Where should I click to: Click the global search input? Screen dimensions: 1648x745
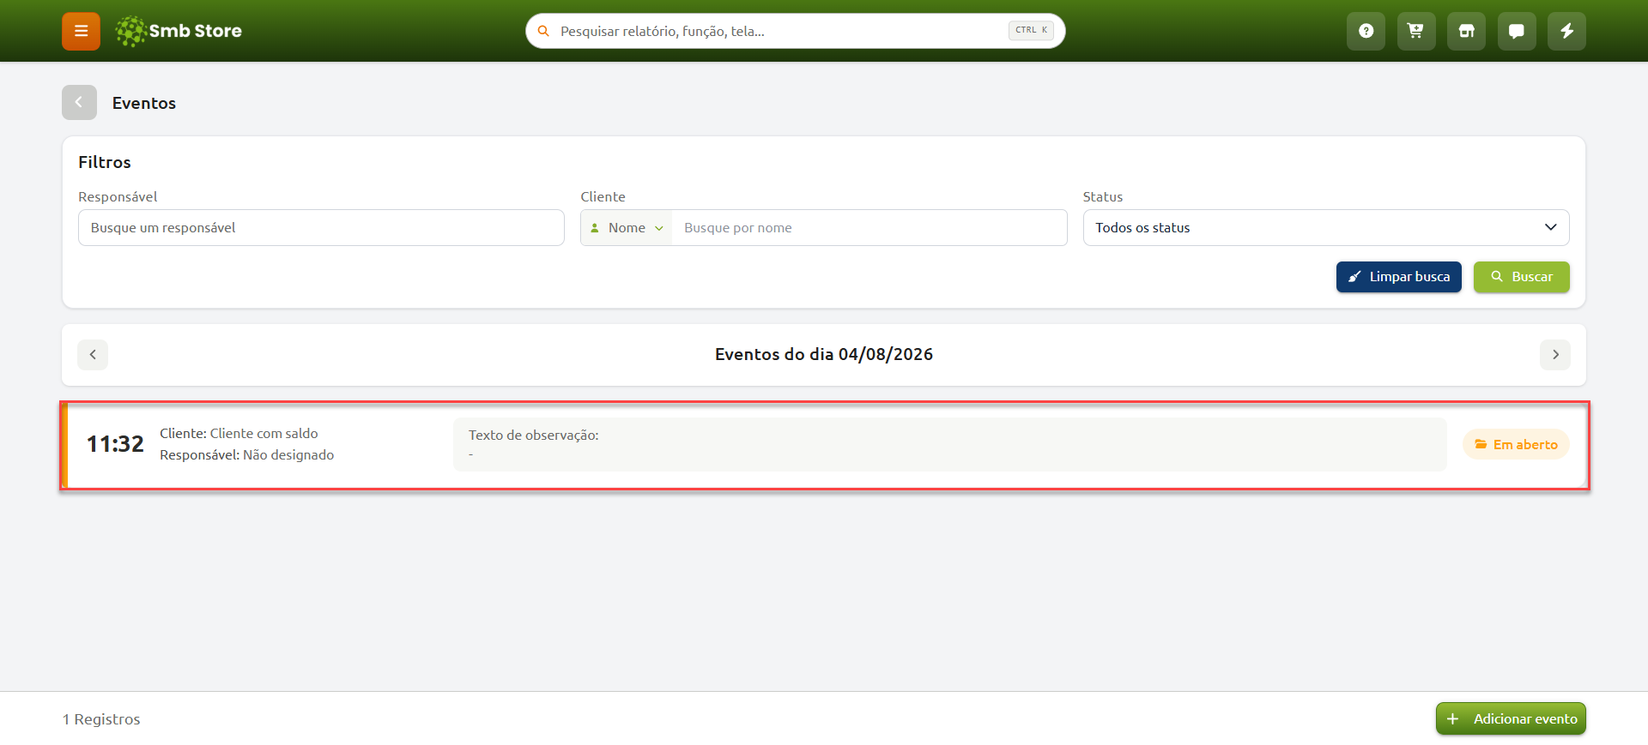(795, 31)
